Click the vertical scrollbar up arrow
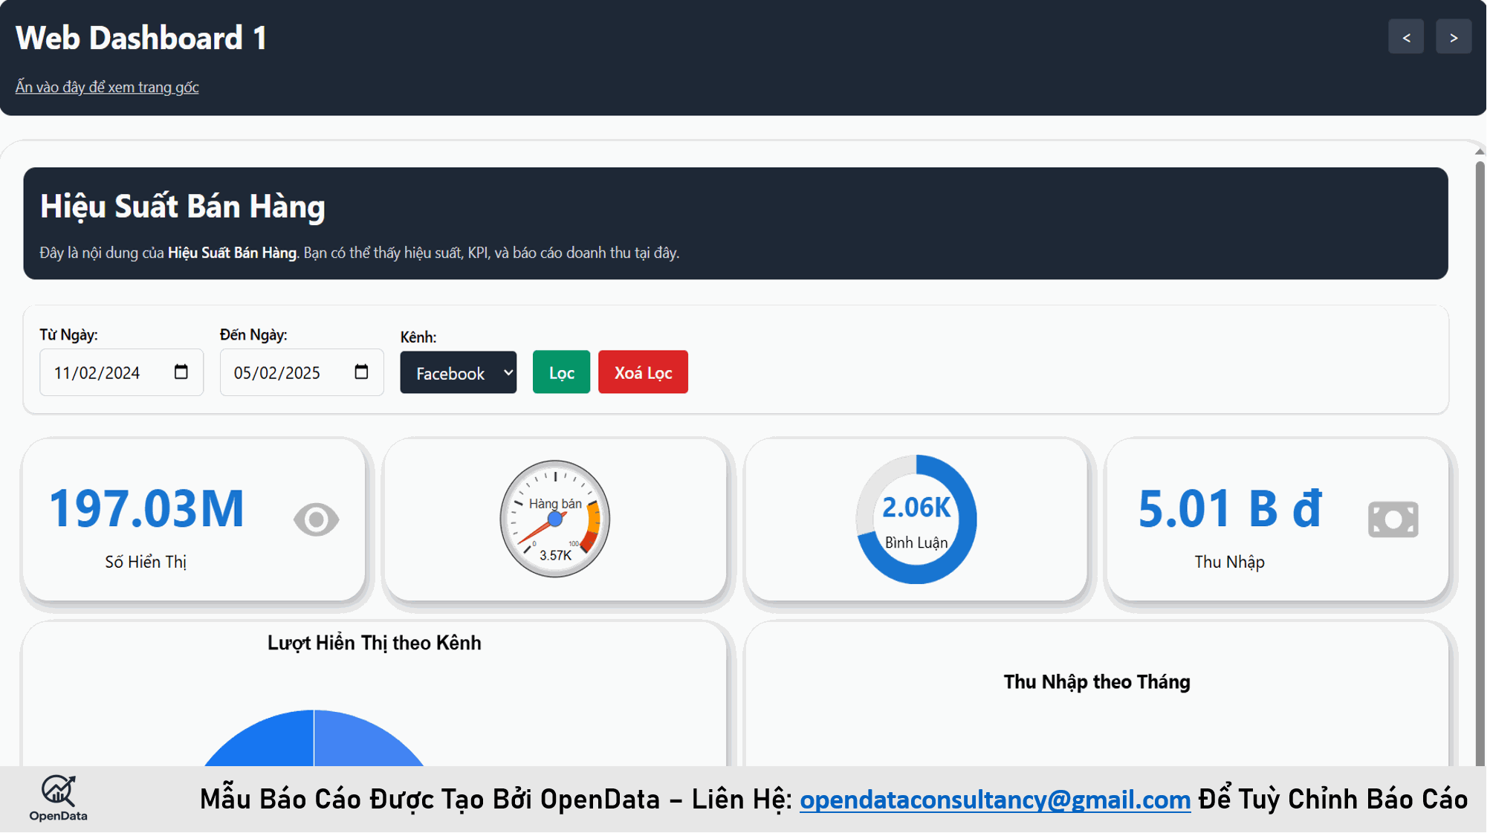 click(1479, 152)
